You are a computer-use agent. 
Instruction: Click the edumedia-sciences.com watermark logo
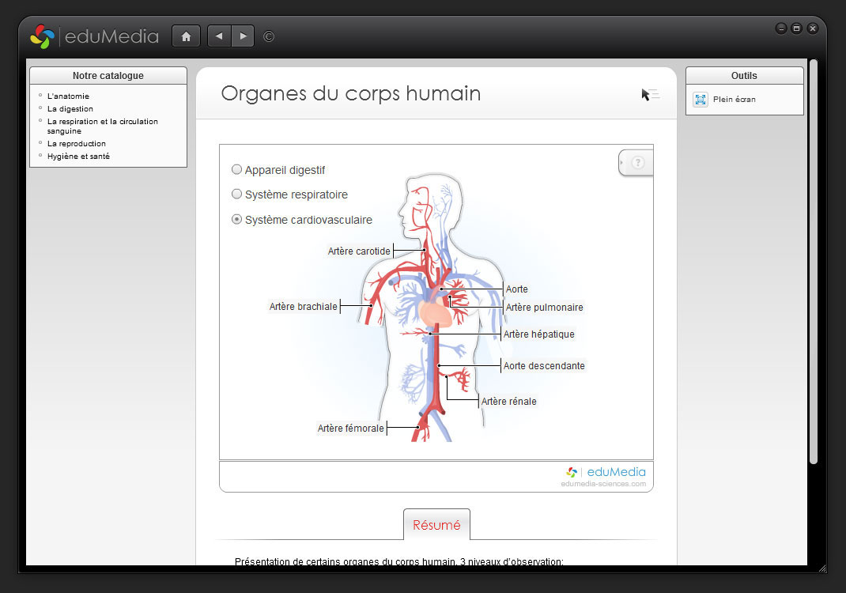coord(606,477)
